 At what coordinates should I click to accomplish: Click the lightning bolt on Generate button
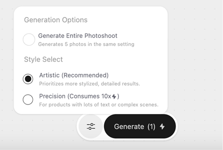162,127
